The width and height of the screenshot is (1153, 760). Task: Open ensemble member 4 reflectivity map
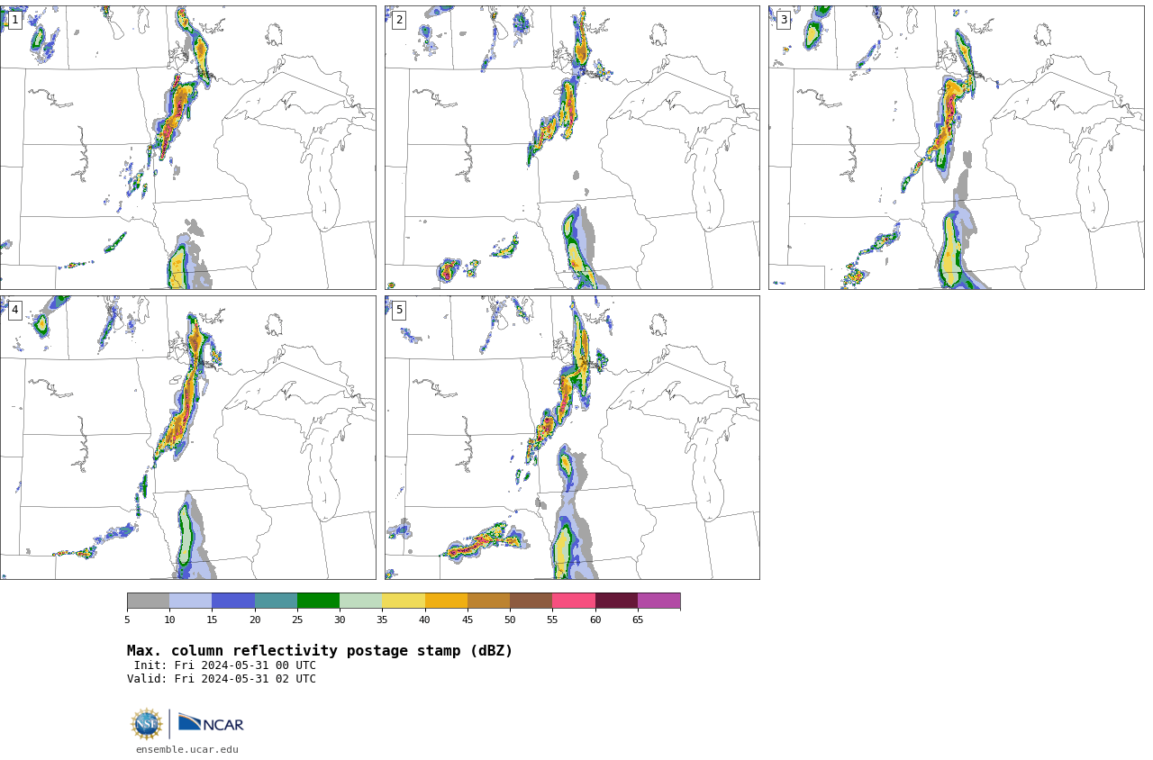188,438
